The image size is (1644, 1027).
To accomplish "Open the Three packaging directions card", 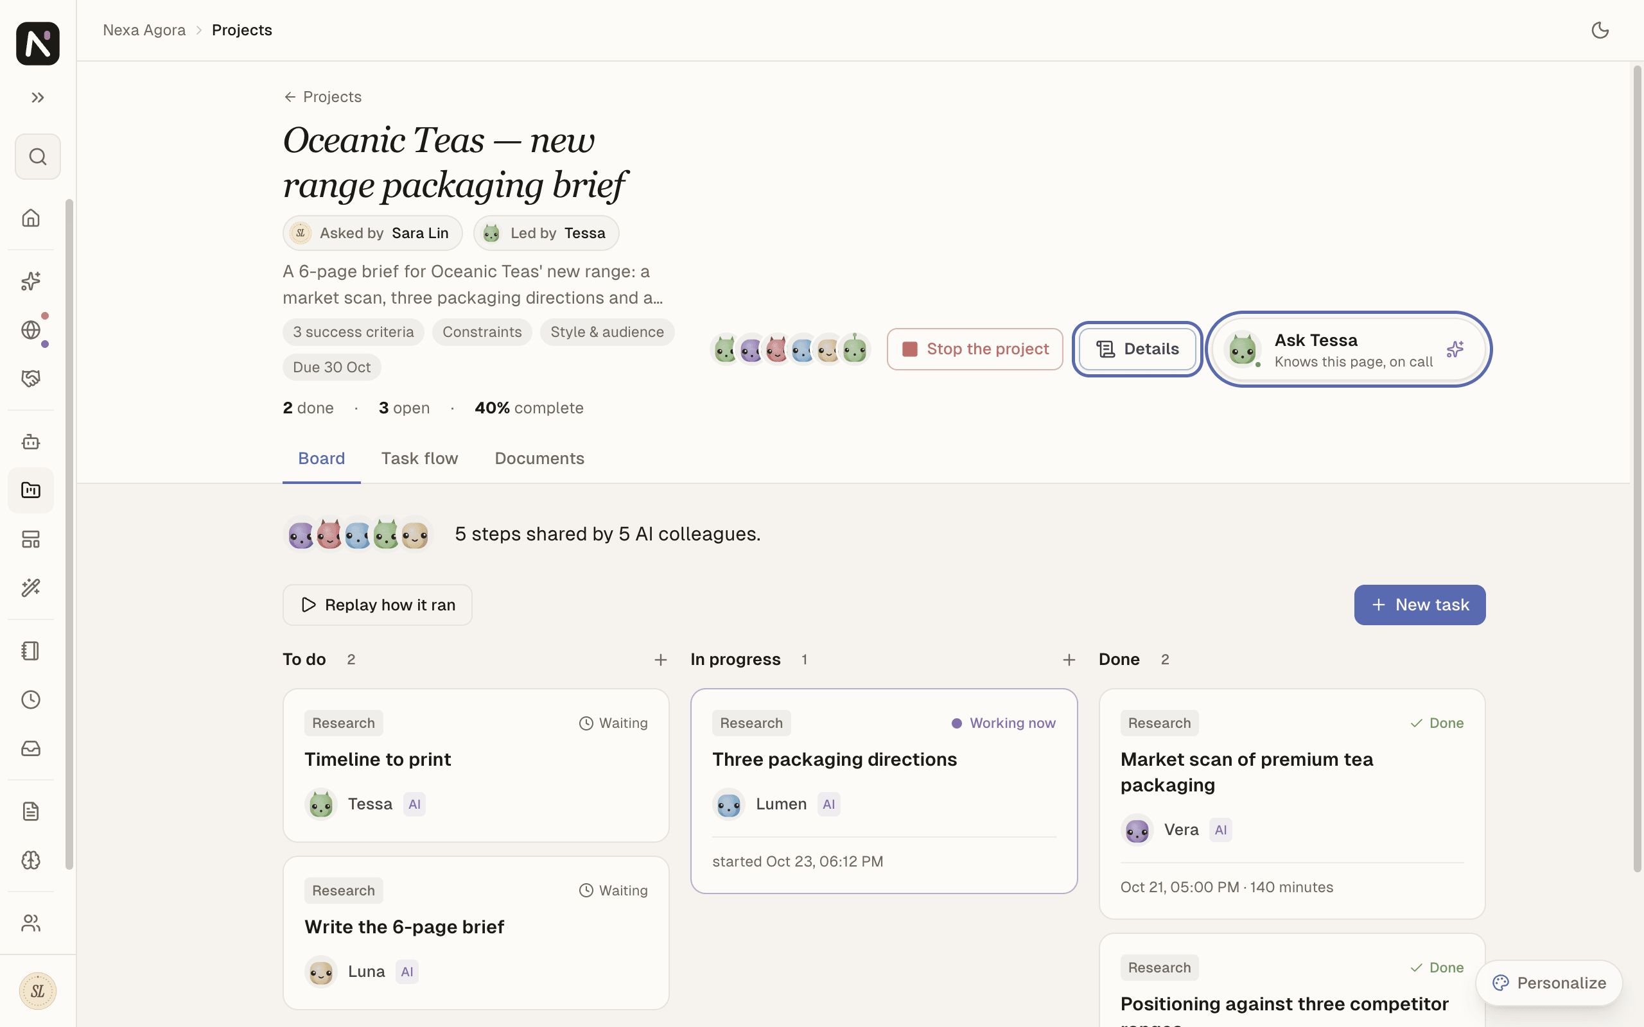I will (884, 791).
